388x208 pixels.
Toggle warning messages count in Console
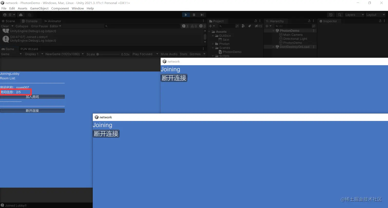click(194, 26)
